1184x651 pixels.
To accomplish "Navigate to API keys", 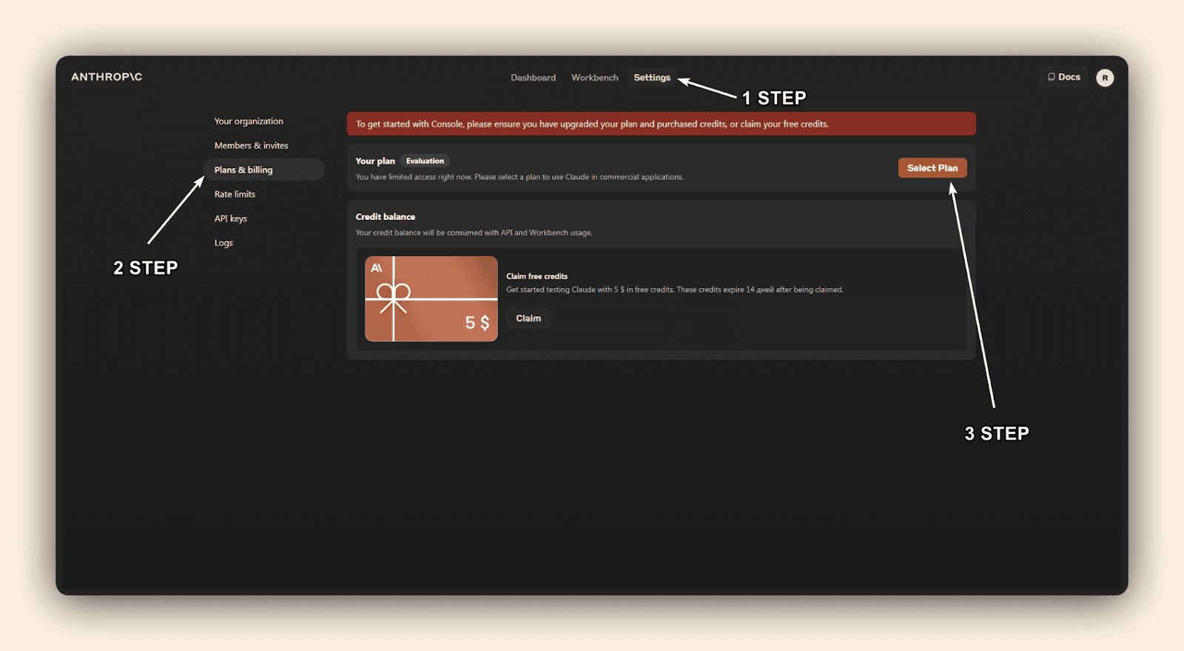I will (230, 218).
